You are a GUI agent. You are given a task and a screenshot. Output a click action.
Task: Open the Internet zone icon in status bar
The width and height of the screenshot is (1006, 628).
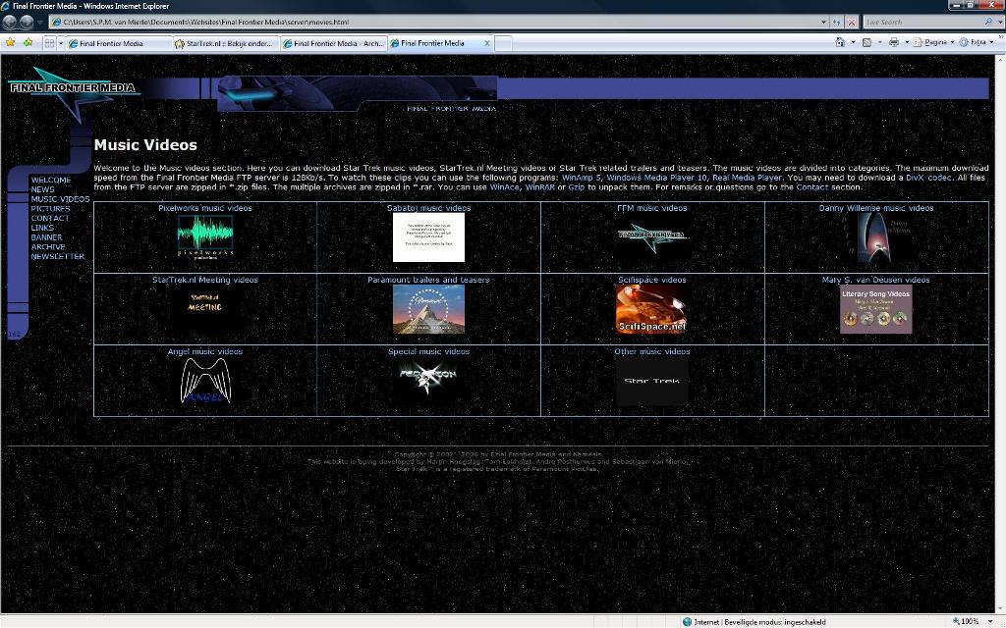coord(687,621)
